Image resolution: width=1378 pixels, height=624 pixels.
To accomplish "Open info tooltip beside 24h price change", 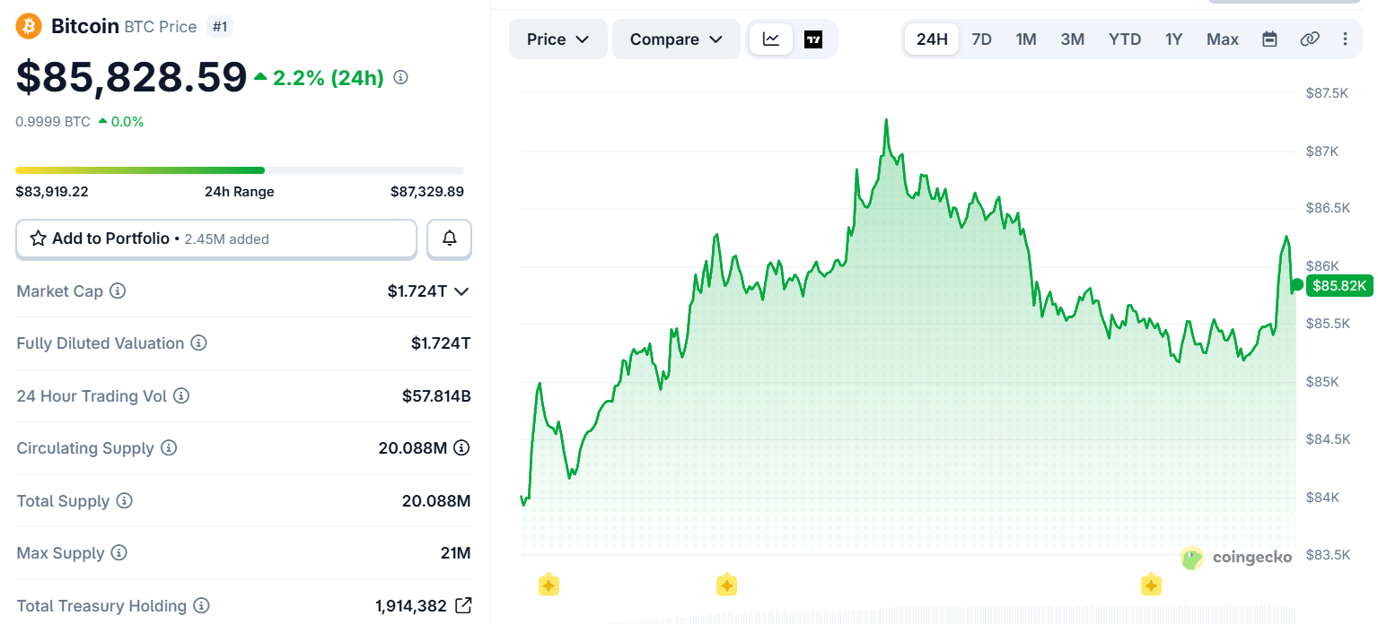I will 401,77.
